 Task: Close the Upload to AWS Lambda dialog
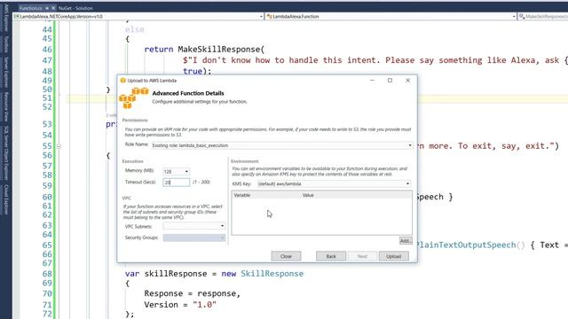[407, 81]
